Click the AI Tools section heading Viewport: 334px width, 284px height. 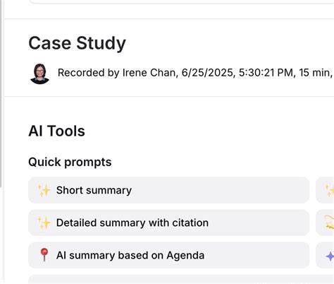point(56,131)
